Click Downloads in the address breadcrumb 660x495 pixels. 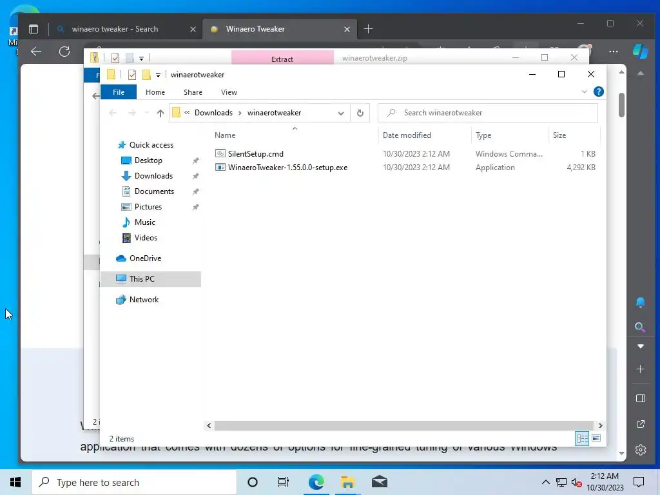[213, 113]
